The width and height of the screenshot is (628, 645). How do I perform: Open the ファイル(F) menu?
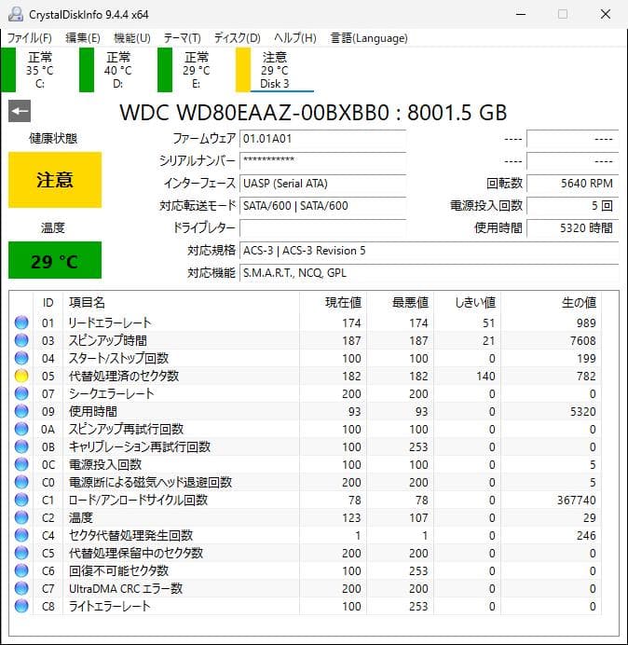pyautogui.click(x=30, y=38)
